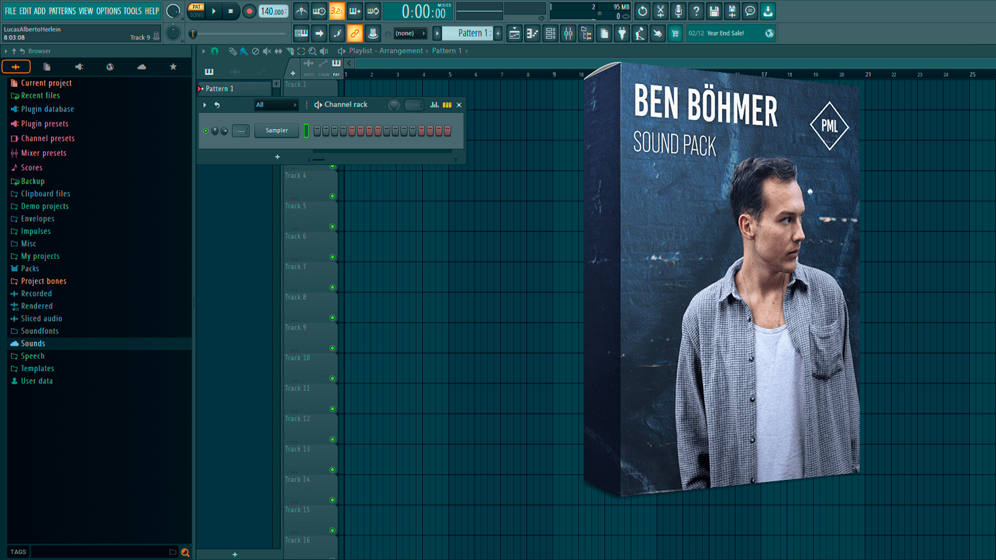Select the mute tool in playlist toolbar

267,51
